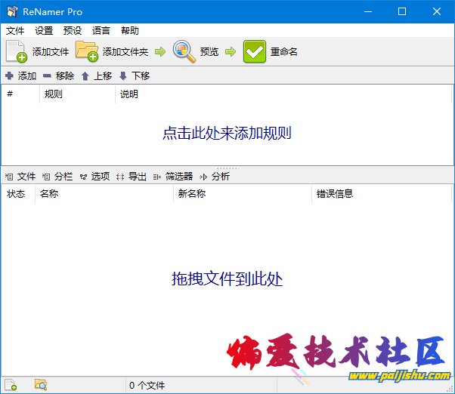Click the 添加文件 page icon in toolbar
455x394 pixels.
click(17, 51)
